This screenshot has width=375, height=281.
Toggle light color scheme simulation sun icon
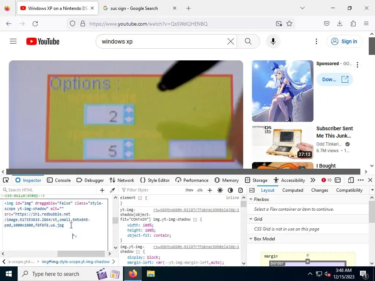coord(220,190)
